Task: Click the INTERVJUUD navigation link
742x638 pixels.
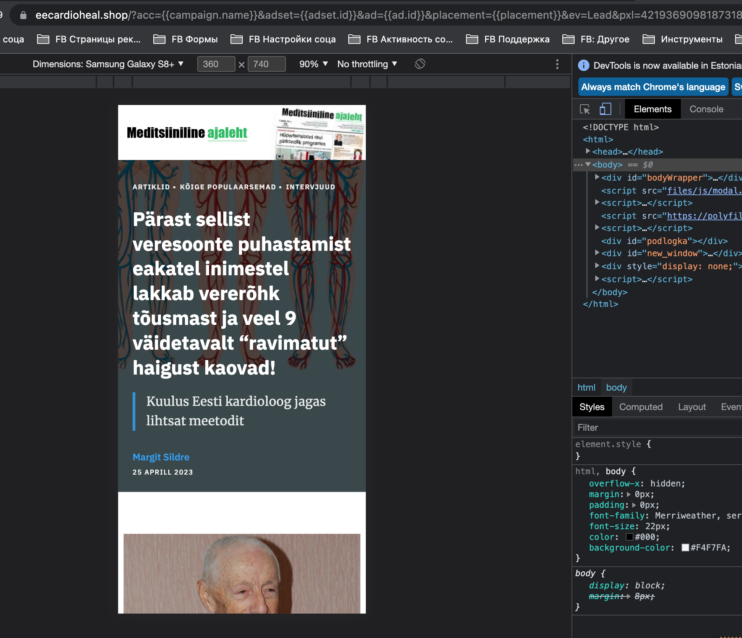Action: 310,187
